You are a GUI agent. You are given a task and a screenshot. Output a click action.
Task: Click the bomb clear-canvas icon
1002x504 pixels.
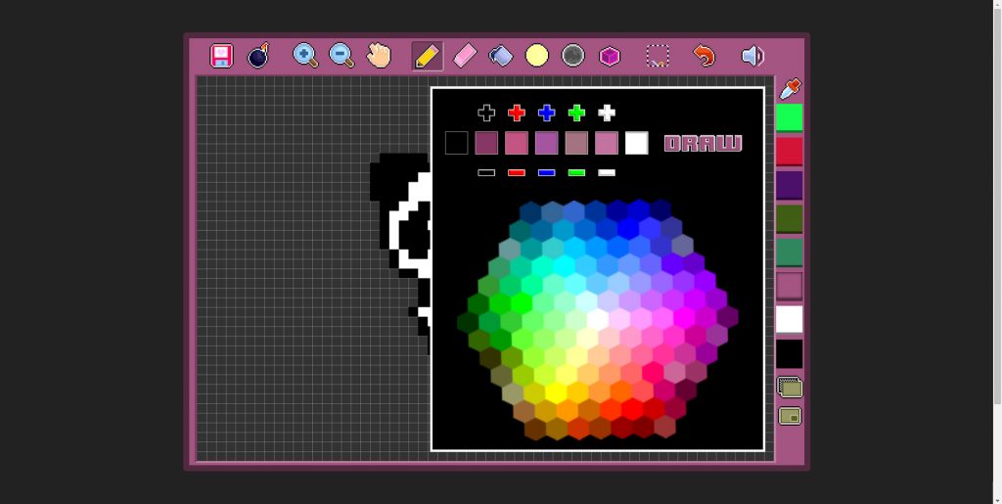coord(258,56)
